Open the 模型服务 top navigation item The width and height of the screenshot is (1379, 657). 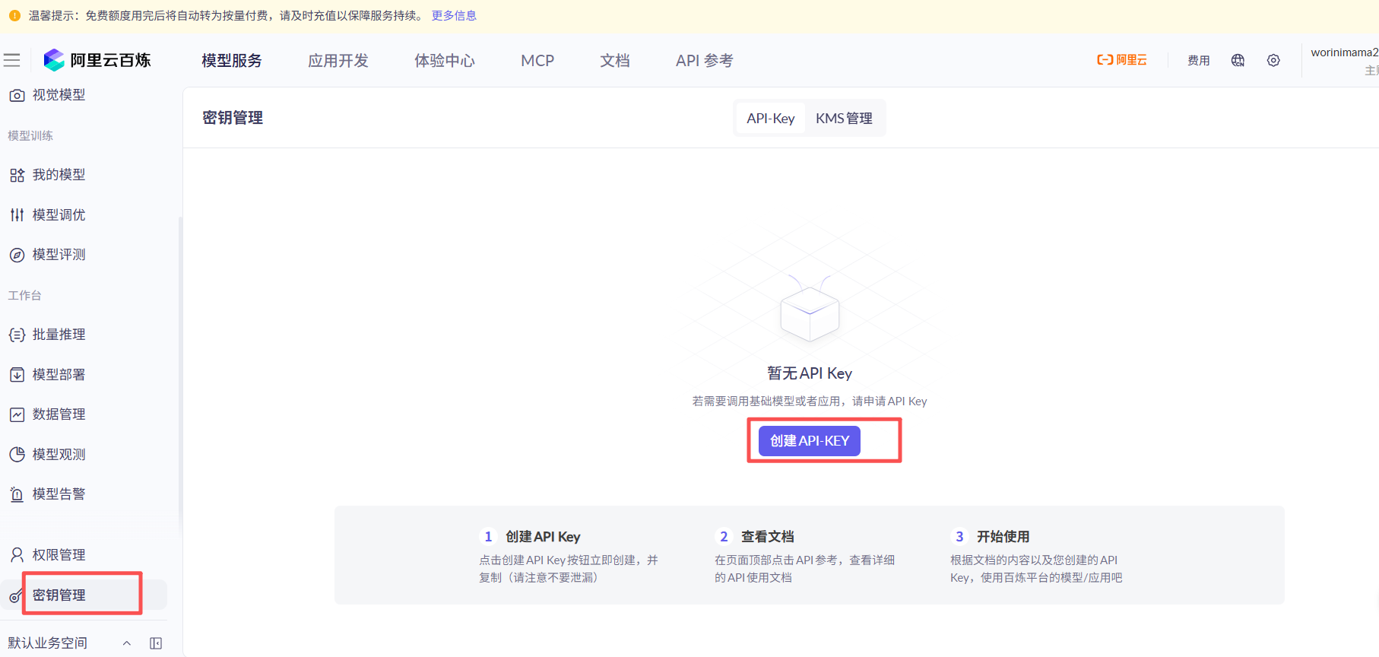pyautogui.click(x=232, y=61)
